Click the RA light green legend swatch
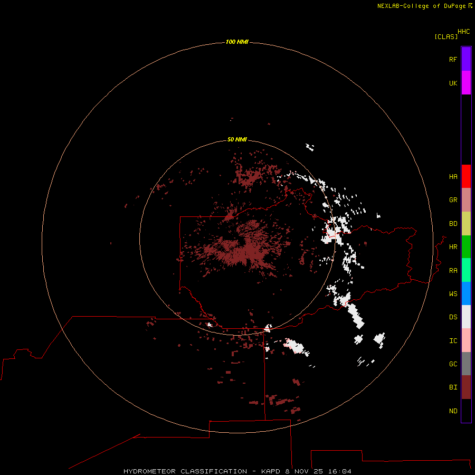475x475 pixels. [466, 270]
